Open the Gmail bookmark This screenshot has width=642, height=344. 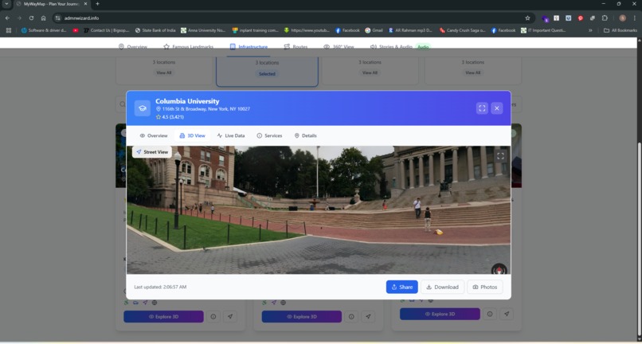(x=374, y=30)
